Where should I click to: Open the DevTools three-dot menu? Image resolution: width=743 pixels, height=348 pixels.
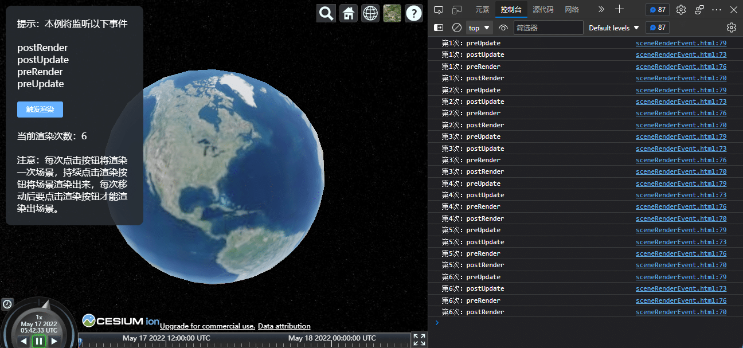tap(717, 10)
